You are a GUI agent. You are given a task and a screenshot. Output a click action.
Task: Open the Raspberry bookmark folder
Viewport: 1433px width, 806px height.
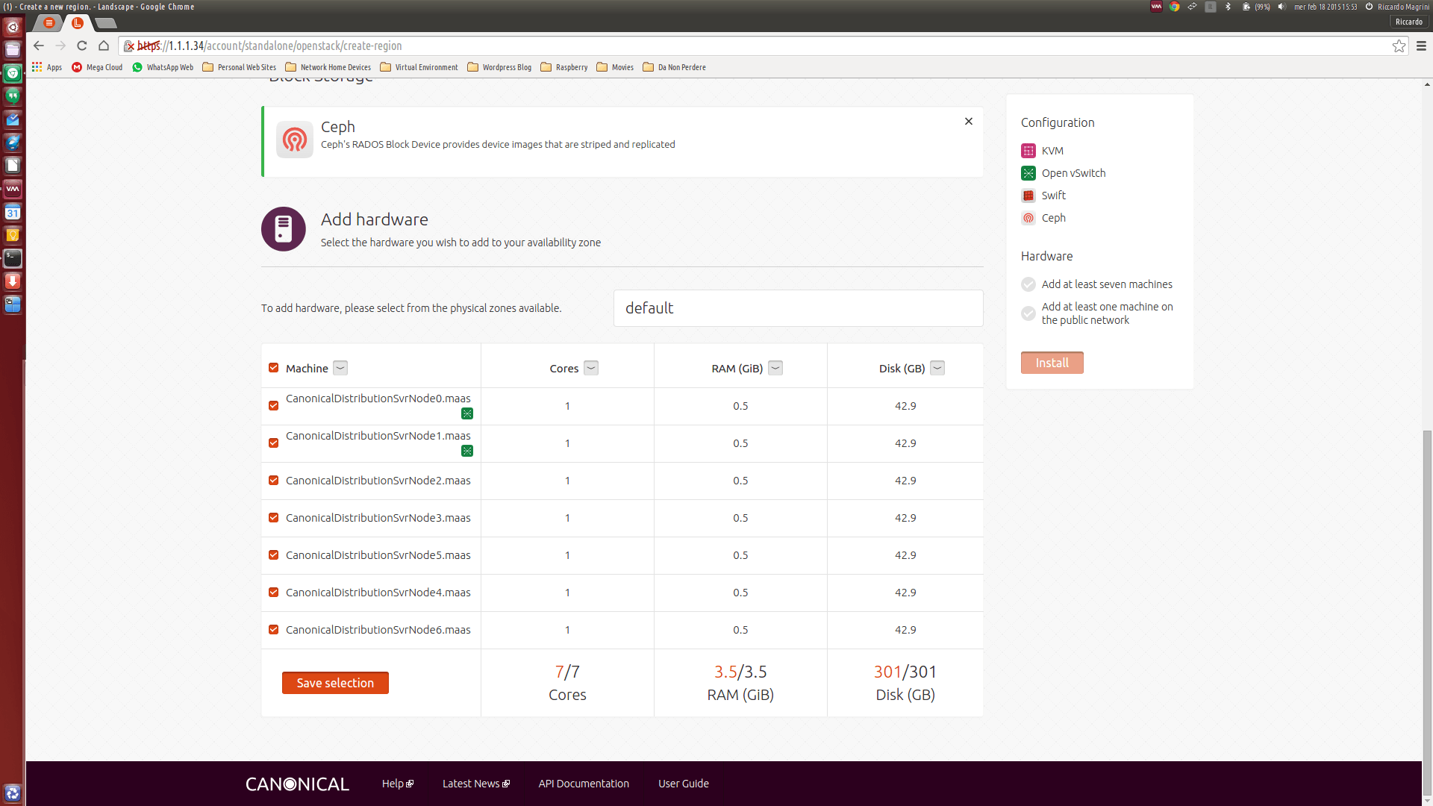click(564, 67)
